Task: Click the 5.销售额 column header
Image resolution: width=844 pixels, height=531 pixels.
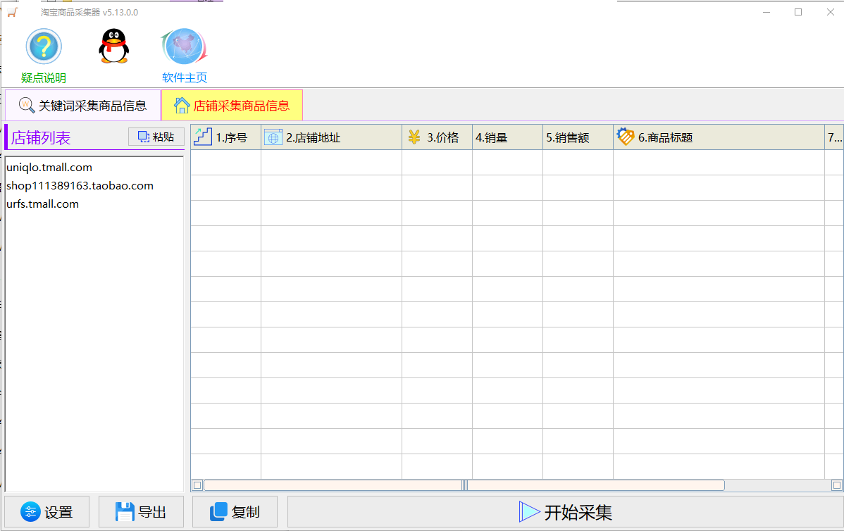Action: [578, 137]
